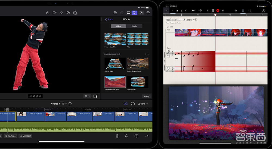Image resolution: width=272 pixels, height=149 pixels.
Task: Go Back from the Effects panel
Action: click(109, 19)
